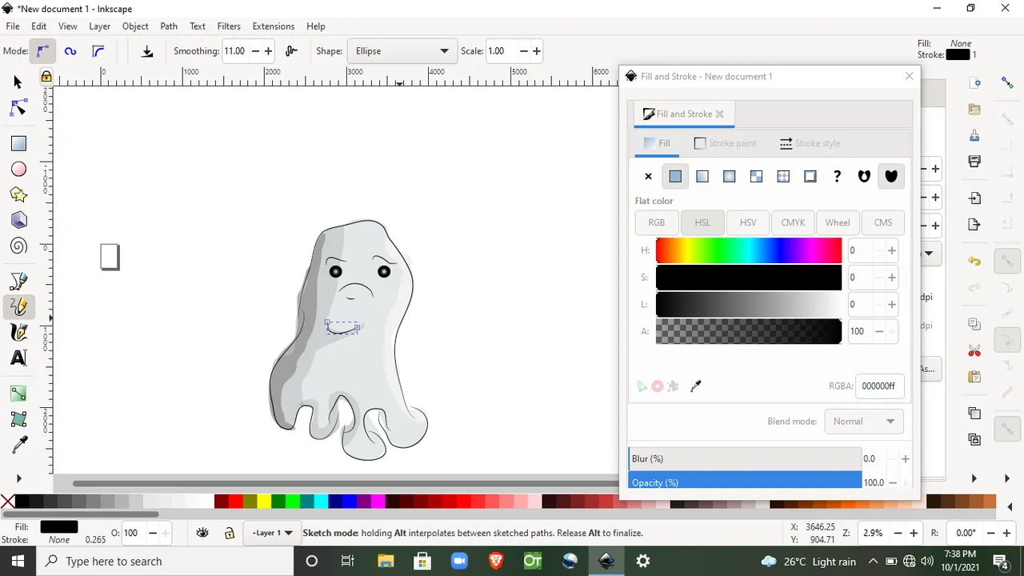The width and height of the screenshot is (1024, 576).
Task: Increase Blur percentage with plus
Action: point(906,459)
